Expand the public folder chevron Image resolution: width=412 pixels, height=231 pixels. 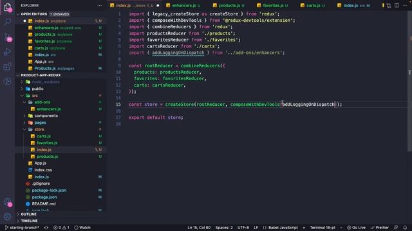pos(22,89)
